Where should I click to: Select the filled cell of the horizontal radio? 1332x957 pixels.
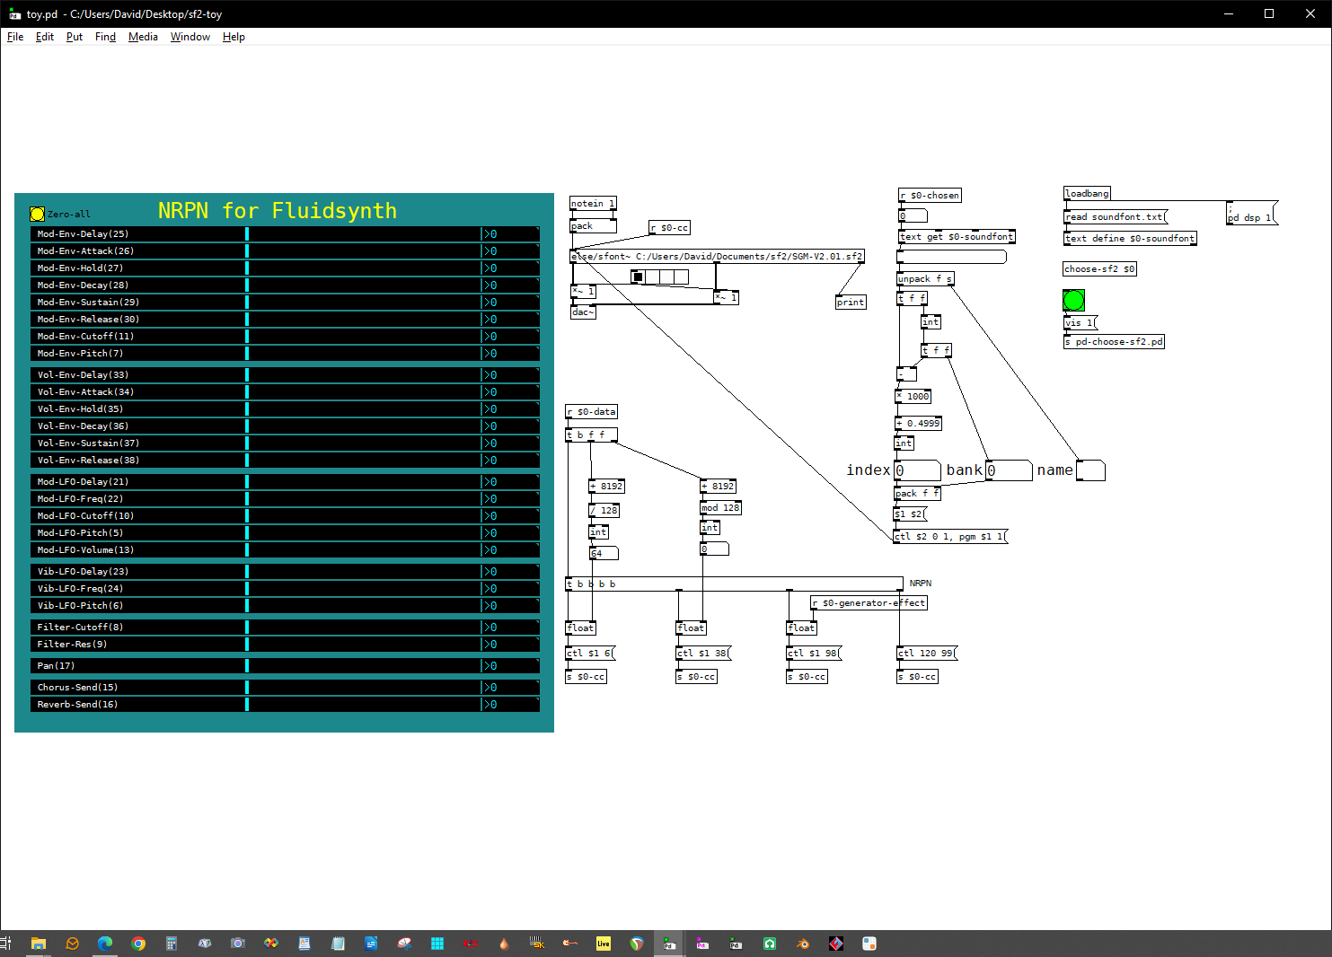pyautogui.click(x=638, y=277)
